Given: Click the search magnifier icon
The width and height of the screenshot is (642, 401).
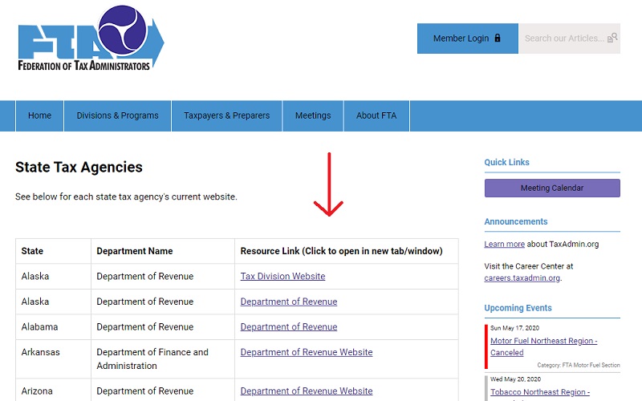Looking at the screenshot, I should tap(612, 38).
